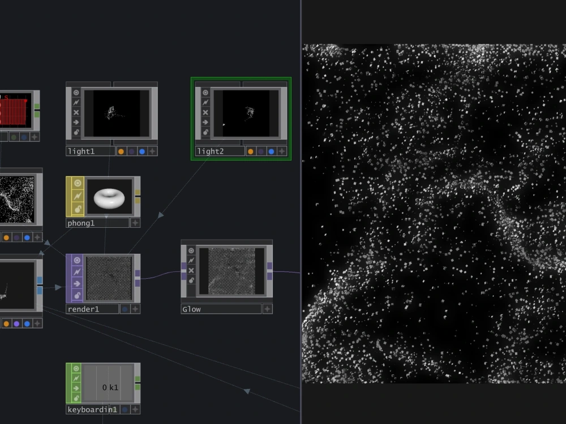
Task: Expand the extra flags on the Glow node
Action: 267,309
